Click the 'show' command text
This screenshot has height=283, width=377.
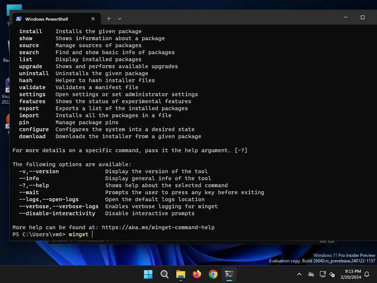coord(26,38)
